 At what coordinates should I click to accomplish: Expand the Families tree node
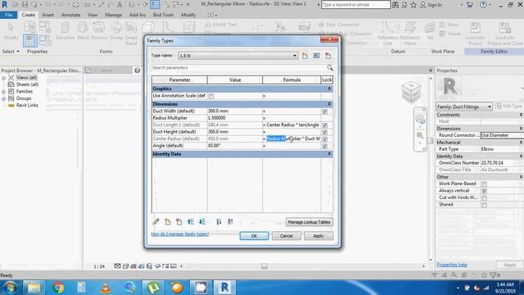3,92
